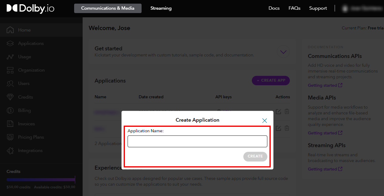The width and height of the screenshot is (384, 196).
Task: Switch to the Streaming tab
Action: coord(161,8)
